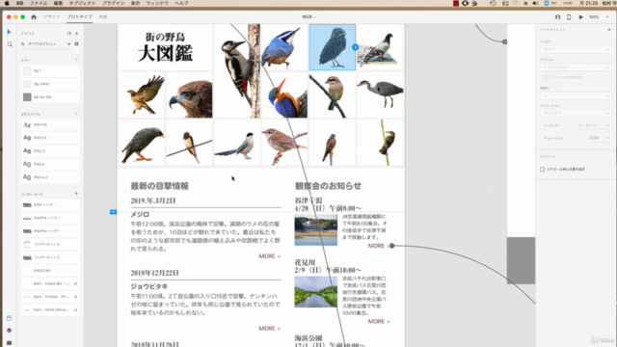Select the iPad p_s character style
This screenshot has width=617, height=347.
click(x=50, y=177)
